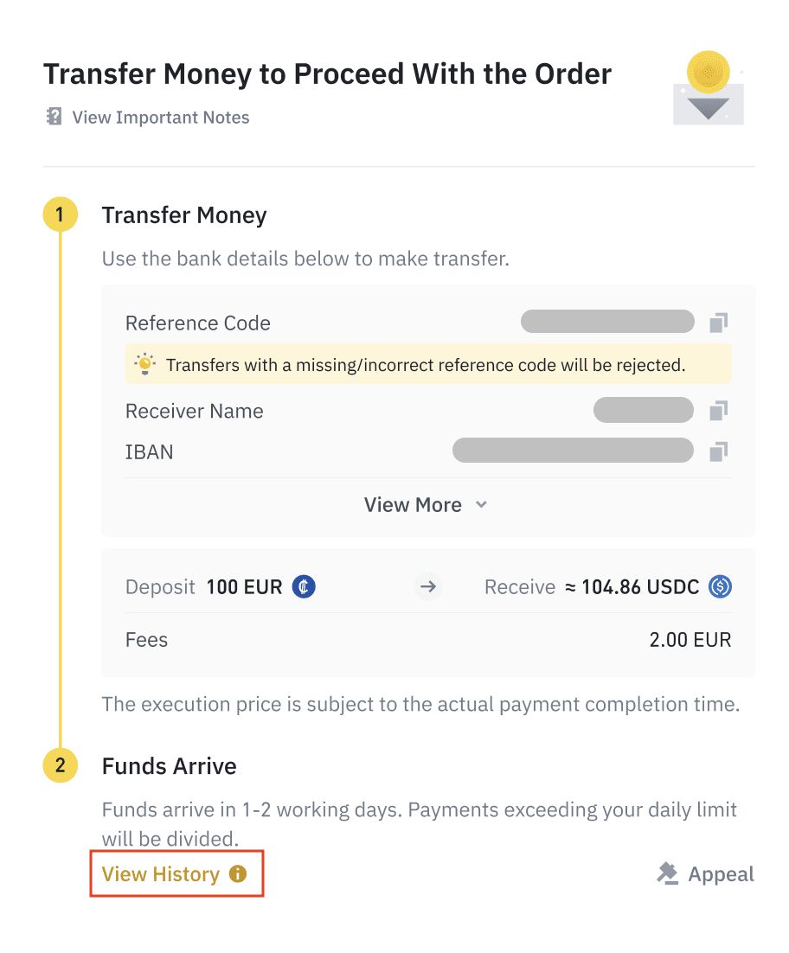
Task: Click the lightbulb icon in the warning banner
Action: (x=144, y=365)
